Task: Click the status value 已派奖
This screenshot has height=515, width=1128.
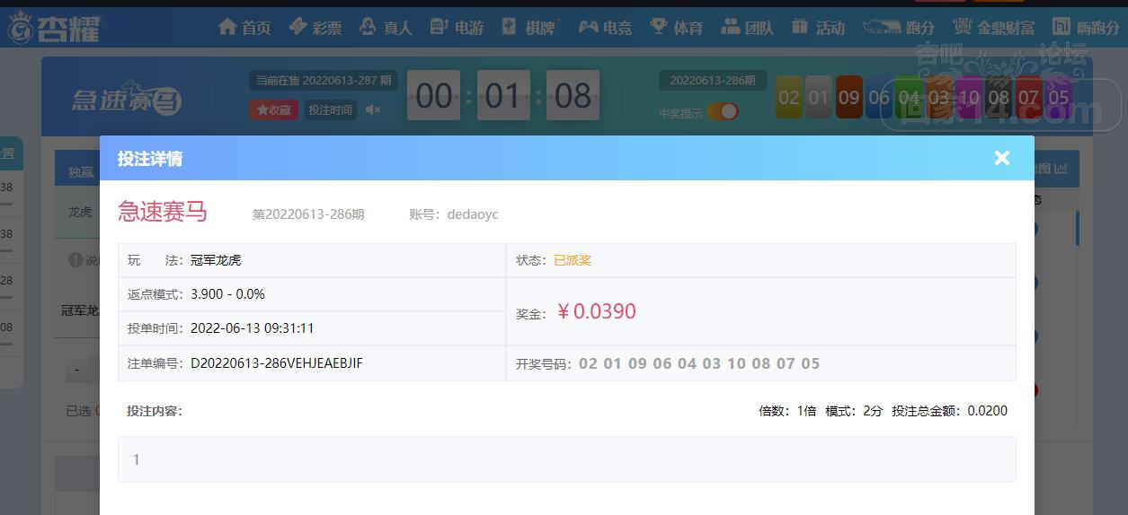Action: point(573,260)
